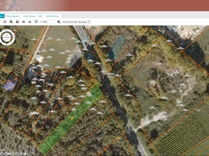This screenshot has height=156, width=209.
Task: Click into the map scale input field
Action: (x=48, y=22)
